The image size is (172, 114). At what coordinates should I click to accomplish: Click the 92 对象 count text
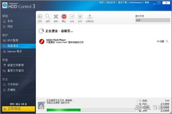point(161,41)
